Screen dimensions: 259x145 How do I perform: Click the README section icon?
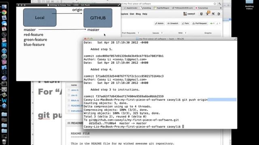[x=69, y=123]
